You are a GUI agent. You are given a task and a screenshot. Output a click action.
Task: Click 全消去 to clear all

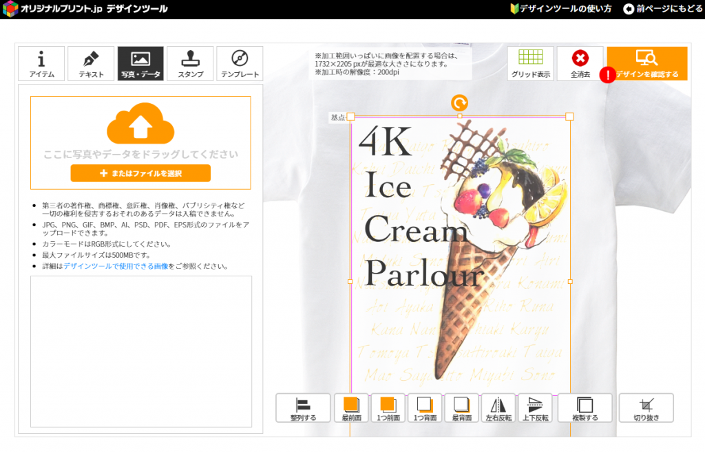(x=580, y=63)
